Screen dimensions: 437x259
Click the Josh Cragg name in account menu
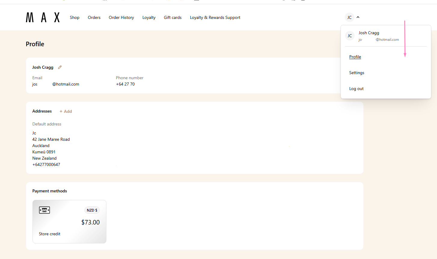click(x=369, y=33)
